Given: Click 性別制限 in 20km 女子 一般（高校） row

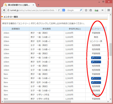Looking at the screenshot, I should [96, 45].
